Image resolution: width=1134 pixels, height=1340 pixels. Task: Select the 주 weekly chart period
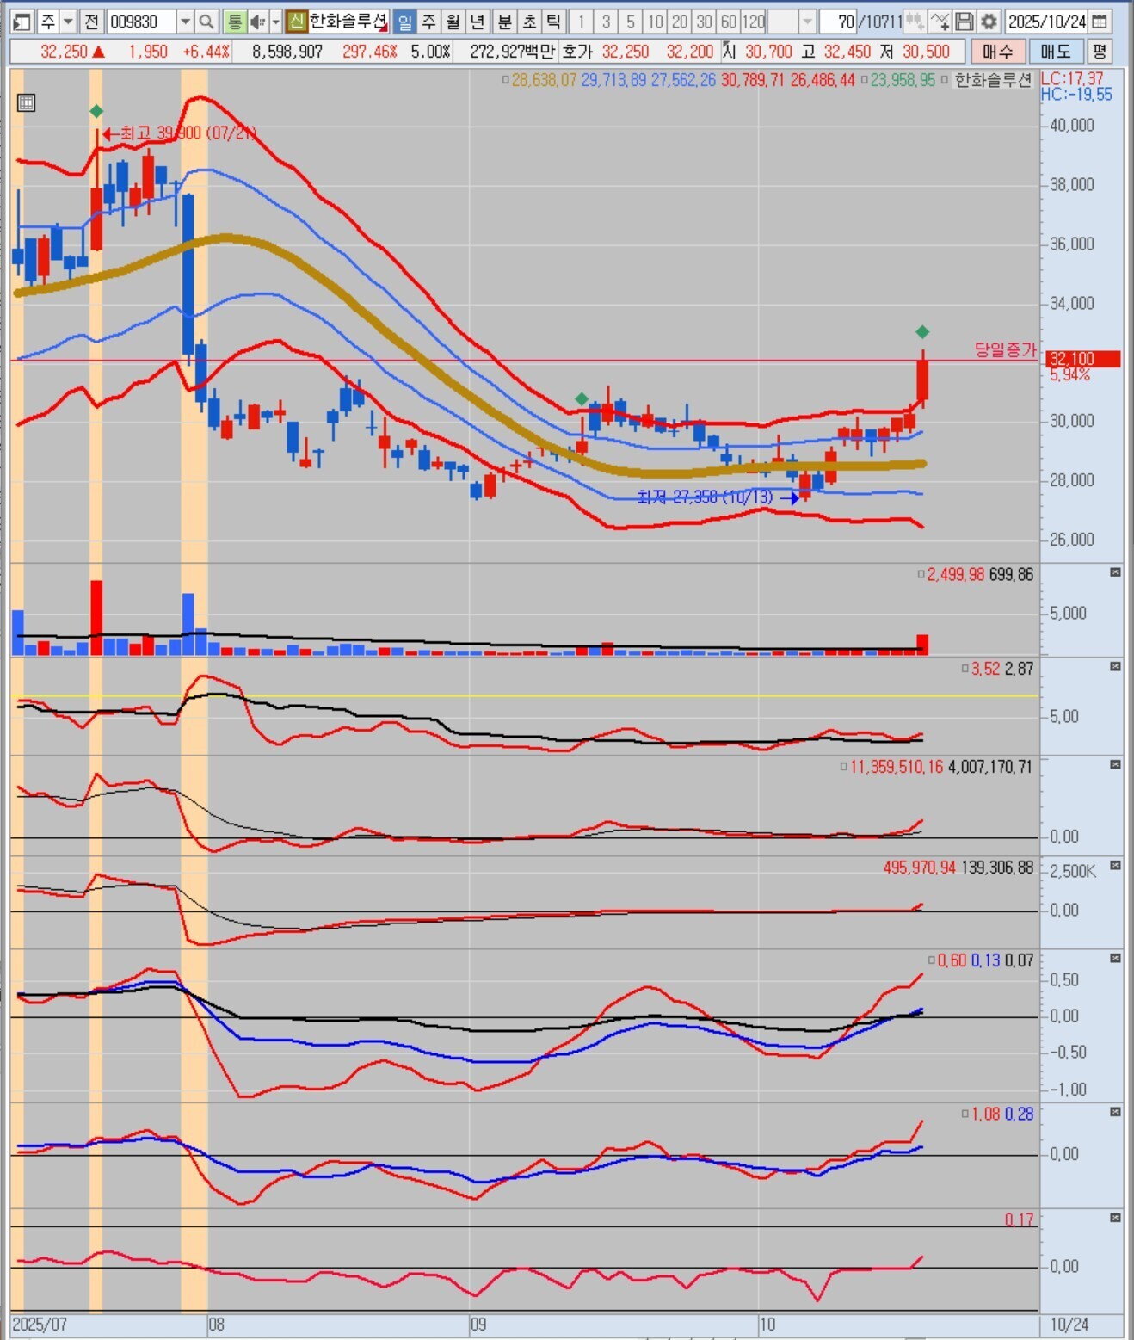[429, 22]
